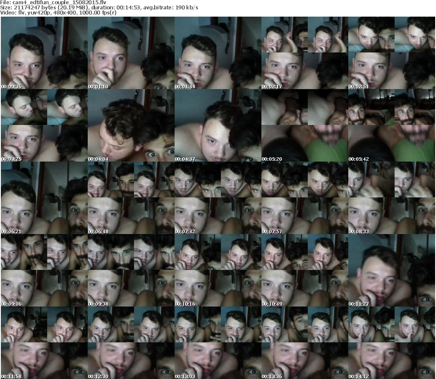This screenshot has width=436, height=379.
Task: Select the thumbnail stamped 00:07:42
Action: (x=218, y=198)
